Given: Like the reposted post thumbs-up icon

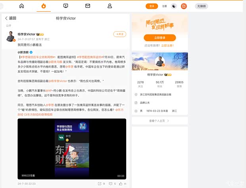Looking at the screenshot, I should point(121,184).
